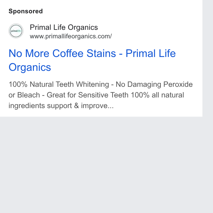Click Organics on the headline's second line
213x213 pixels.
(x=30, y=67)
